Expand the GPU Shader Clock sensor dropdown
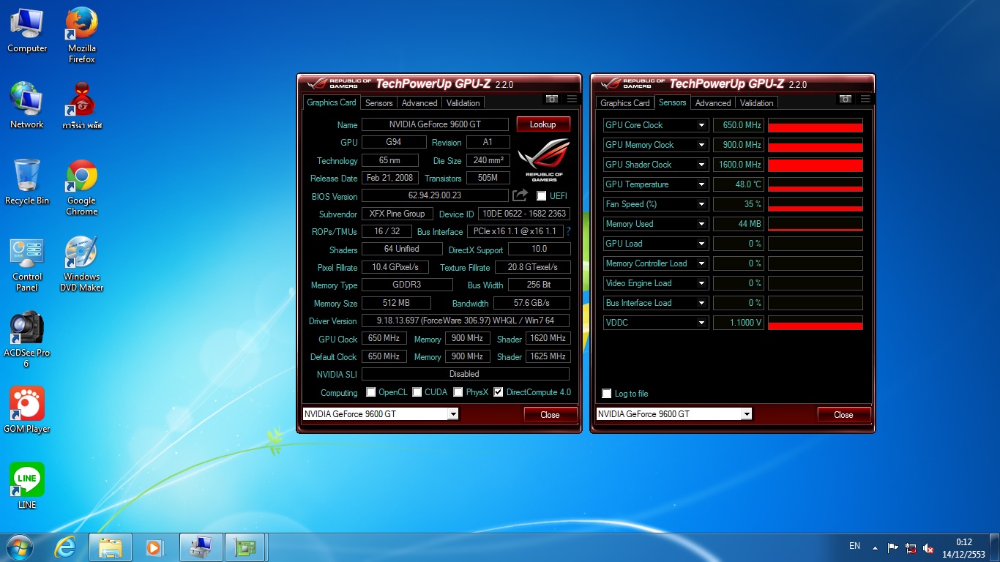The image size is (1000, 562). 701,165
